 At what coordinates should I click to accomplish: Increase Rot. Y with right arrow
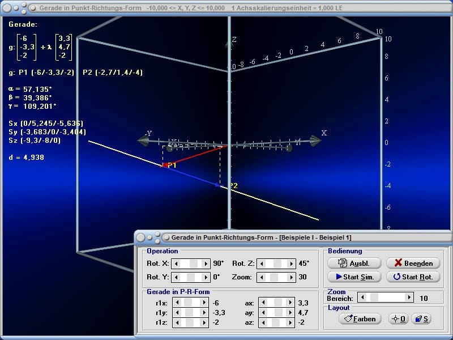click(x=206, y=277)
